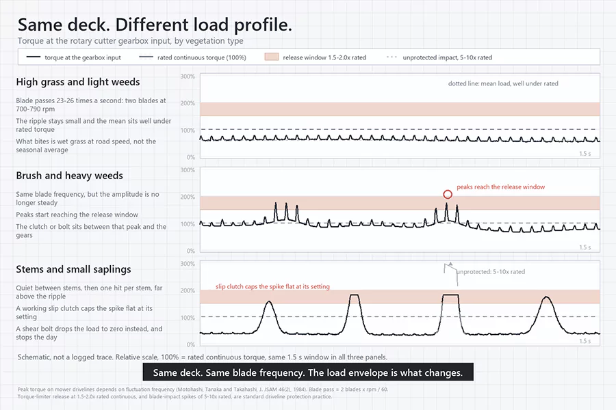616x410 pixels.
Task: Click the first flat-topped spike in the stems panel
Action: point(355,313)
